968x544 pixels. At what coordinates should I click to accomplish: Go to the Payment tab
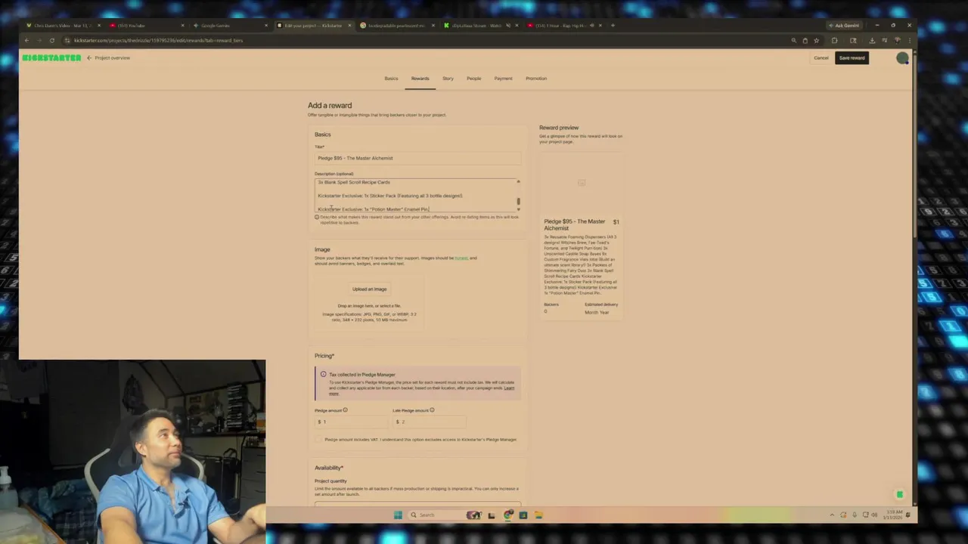click(x=503, y=79)
